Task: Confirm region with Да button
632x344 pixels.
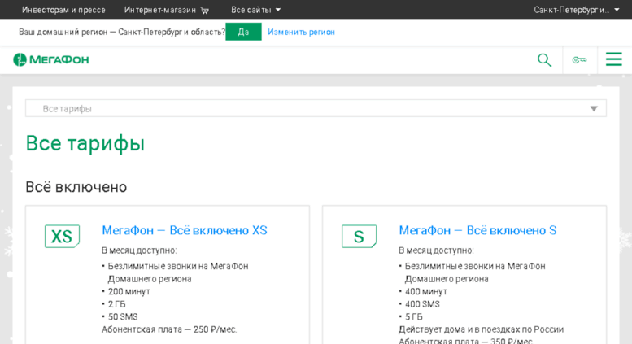Action: [x=243, y=32]
